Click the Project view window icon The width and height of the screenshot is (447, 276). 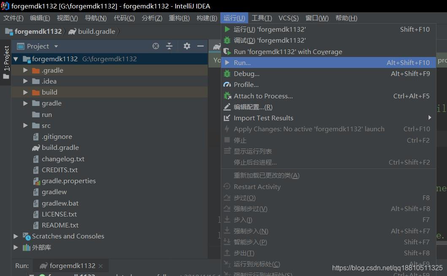21,46
